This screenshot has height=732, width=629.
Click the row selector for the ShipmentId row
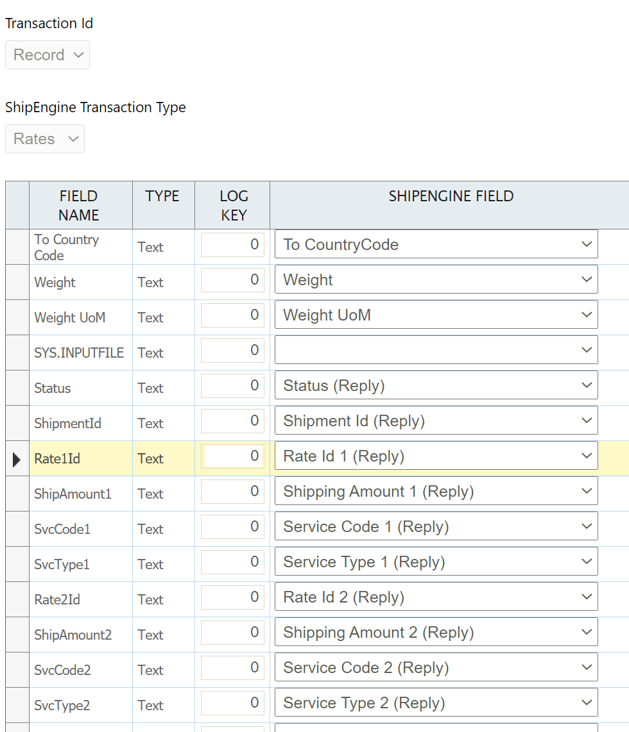pos(17,423)
